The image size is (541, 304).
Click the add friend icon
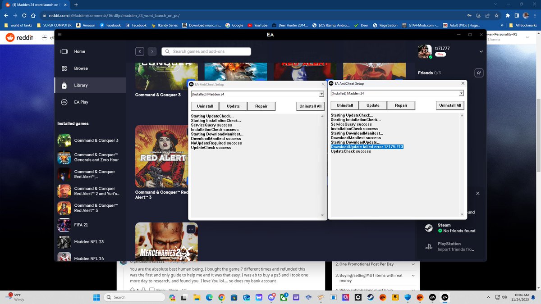pos(479,73)
